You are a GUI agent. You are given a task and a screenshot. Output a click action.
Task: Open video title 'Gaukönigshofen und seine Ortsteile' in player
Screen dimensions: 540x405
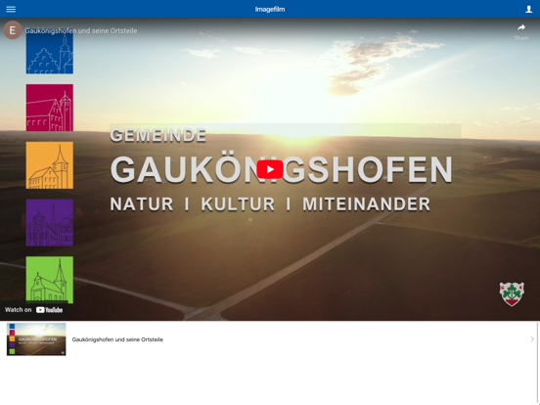pyautogui.click(x=81, y=30)
